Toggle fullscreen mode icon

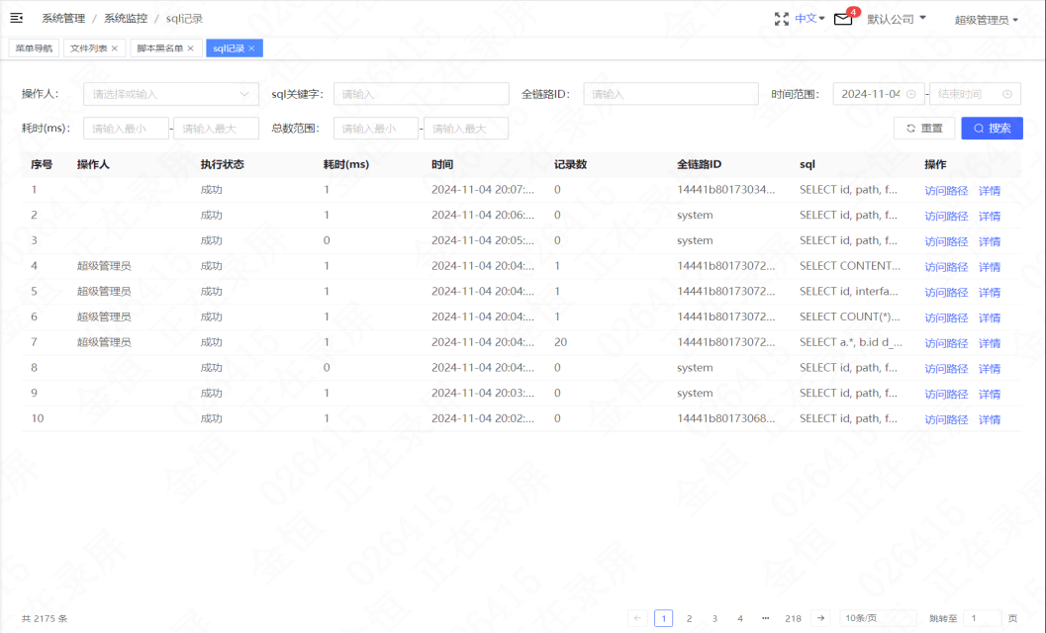pos(781,19)
